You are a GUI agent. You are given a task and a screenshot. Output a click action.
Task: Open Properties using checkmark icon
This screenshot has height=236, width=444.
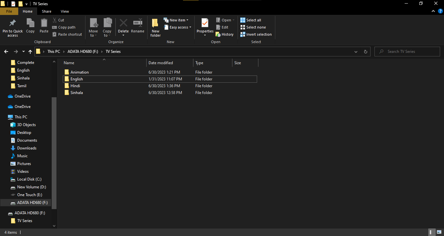[x=205, y=23]
